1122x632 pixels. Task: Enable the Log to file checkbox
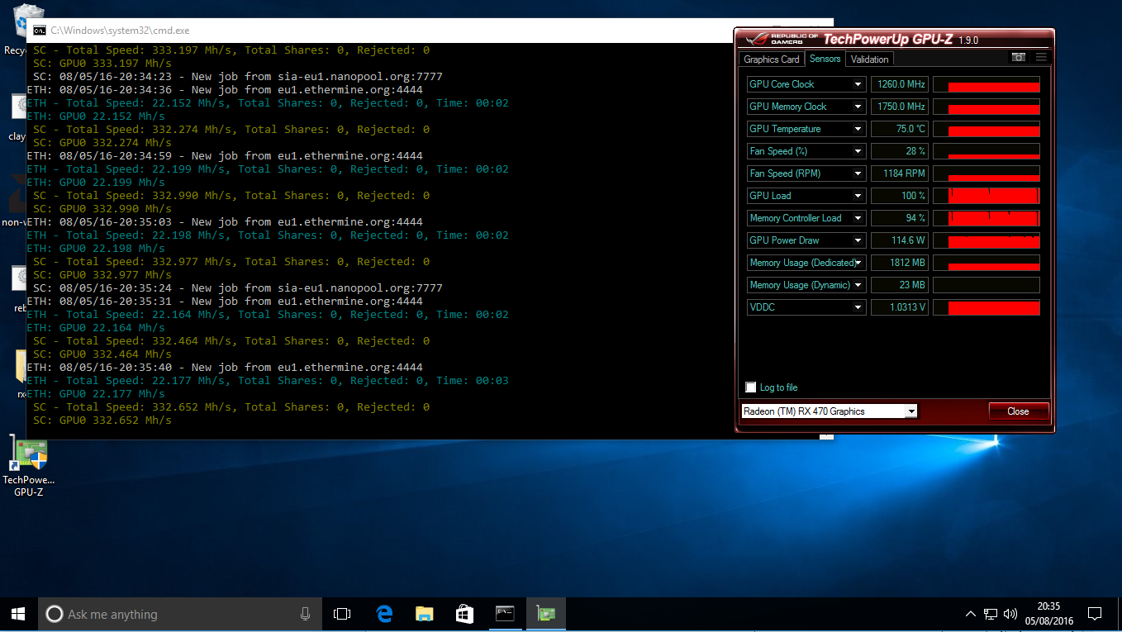[751, 387]
